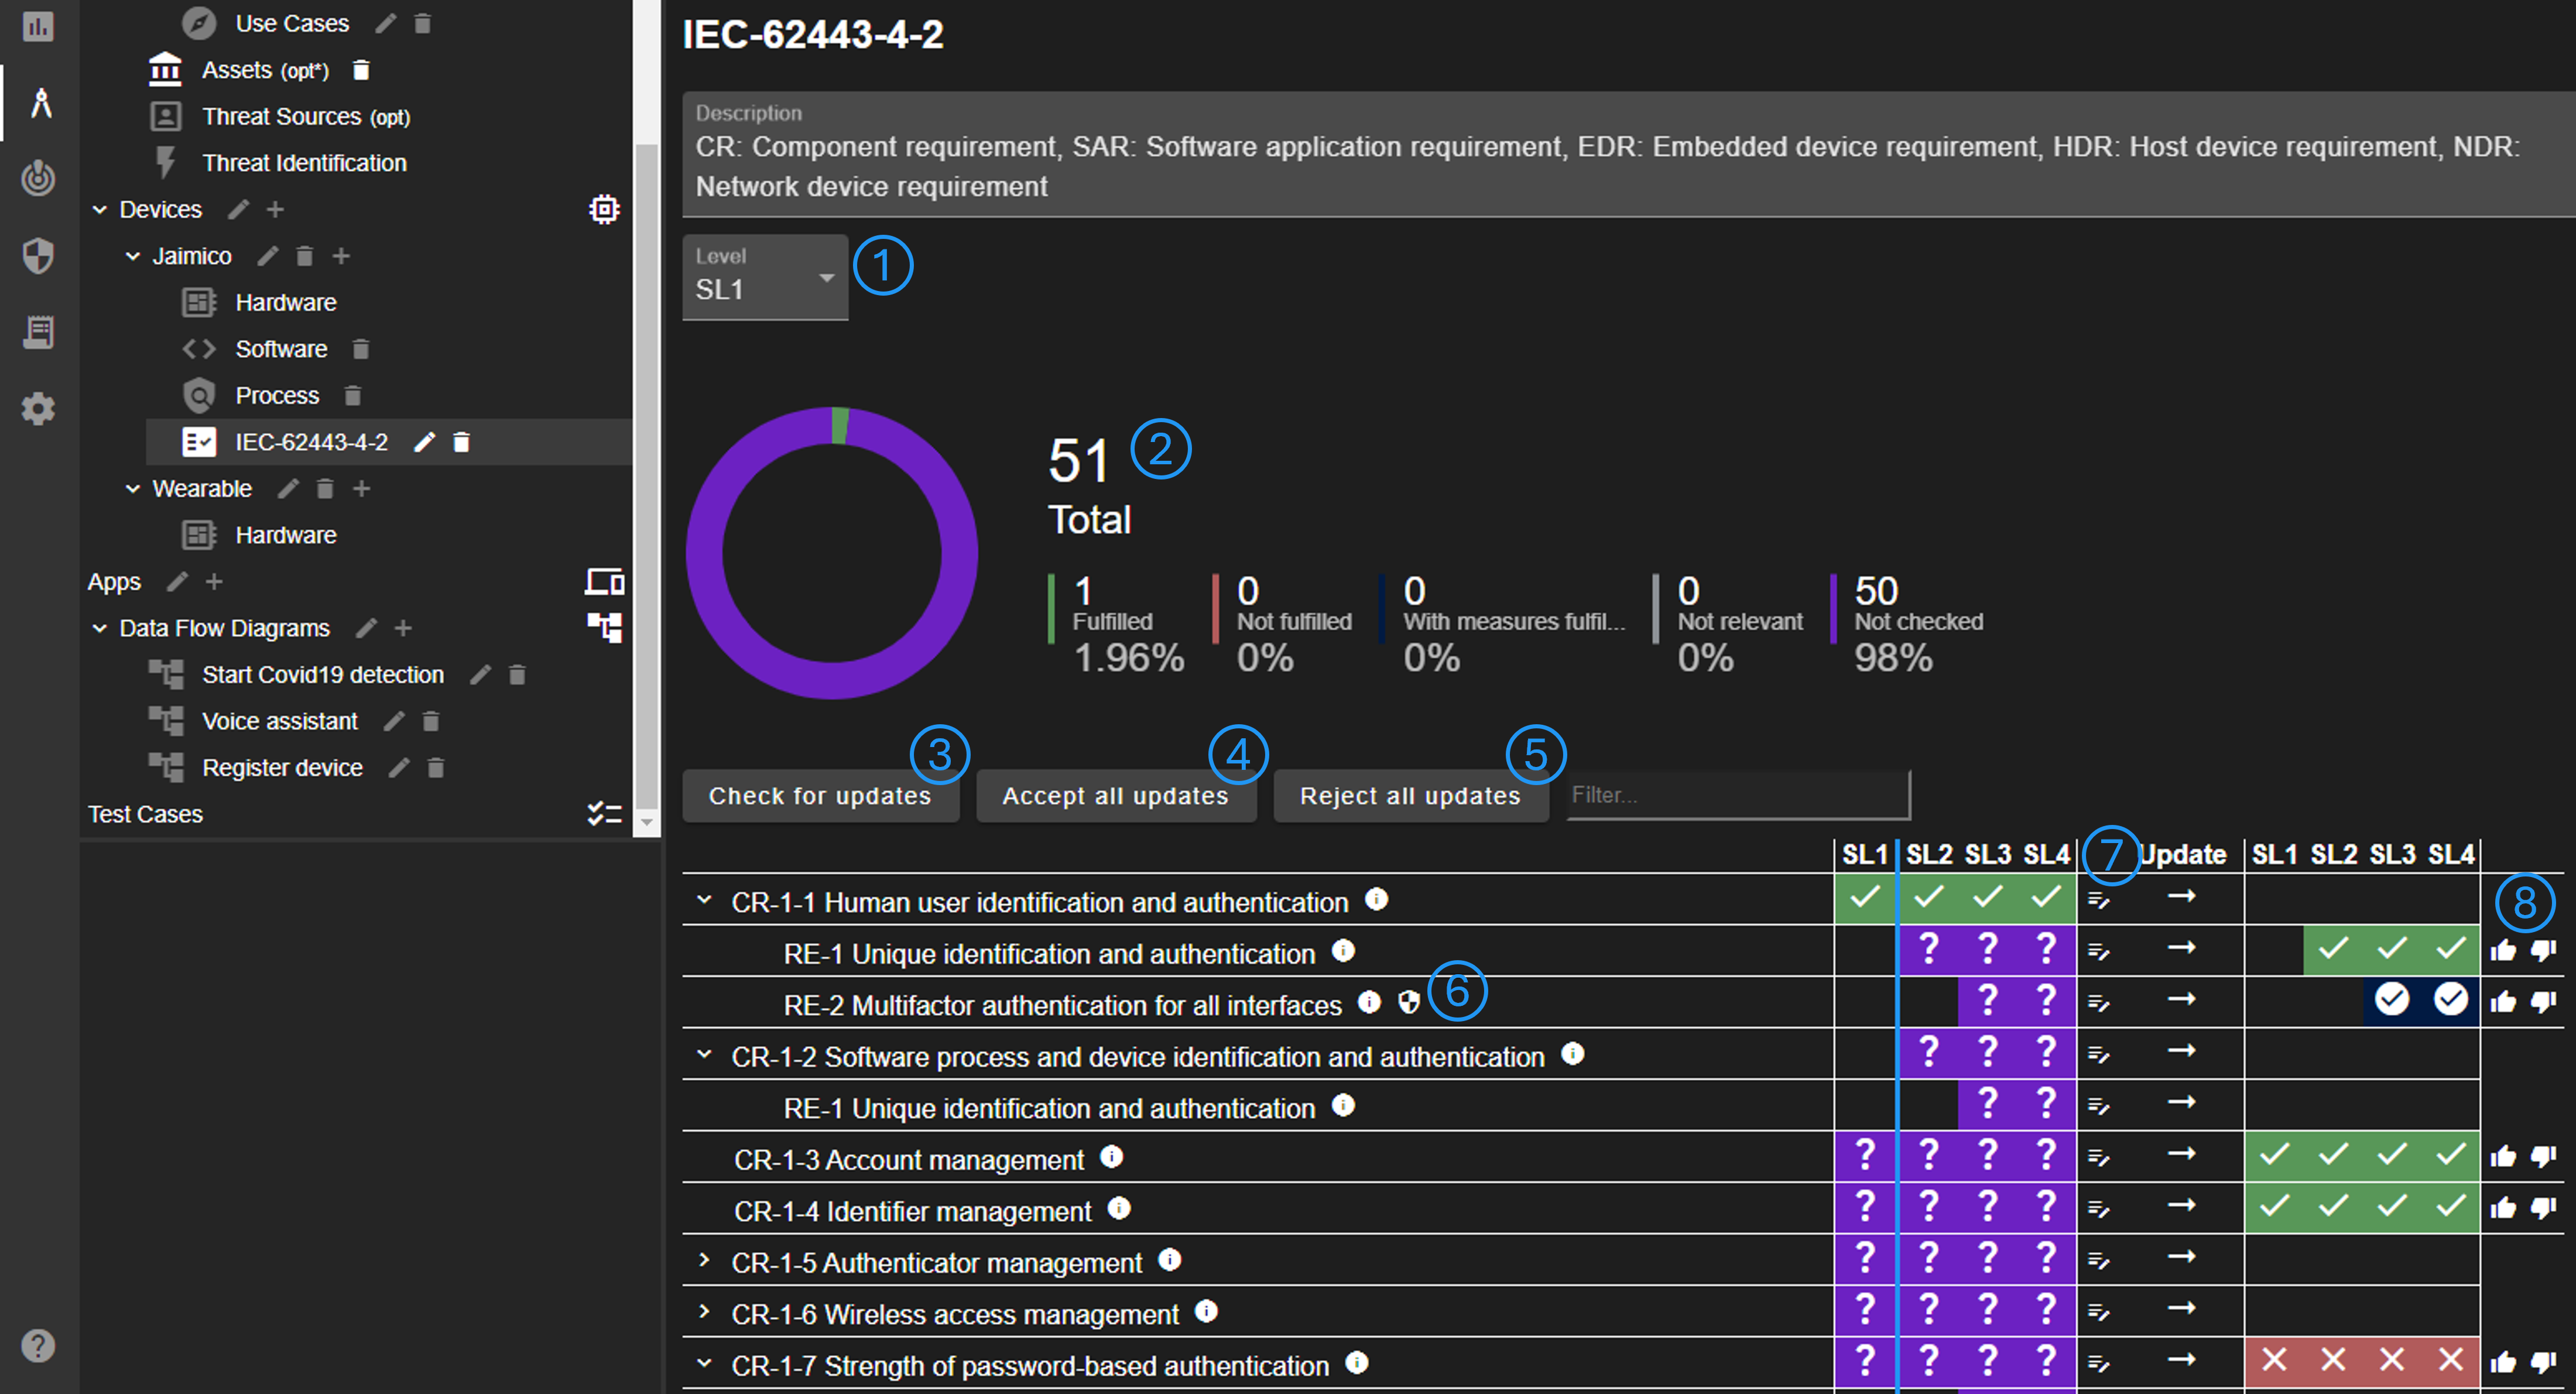Show info for CR-1-1 Human user identification
This screenshot has width=2576, height=1394.
1377,899
